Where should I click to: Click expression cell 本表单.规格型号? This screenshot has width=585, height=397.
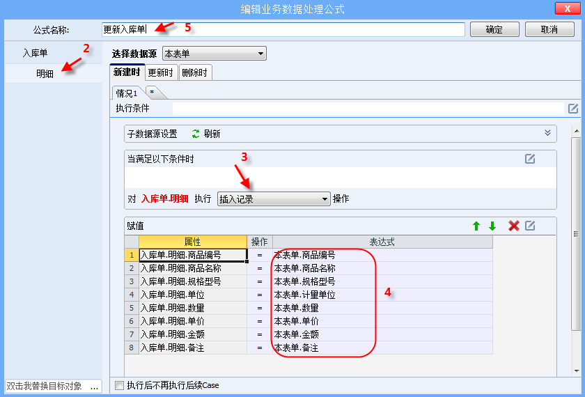click(382, 281)
